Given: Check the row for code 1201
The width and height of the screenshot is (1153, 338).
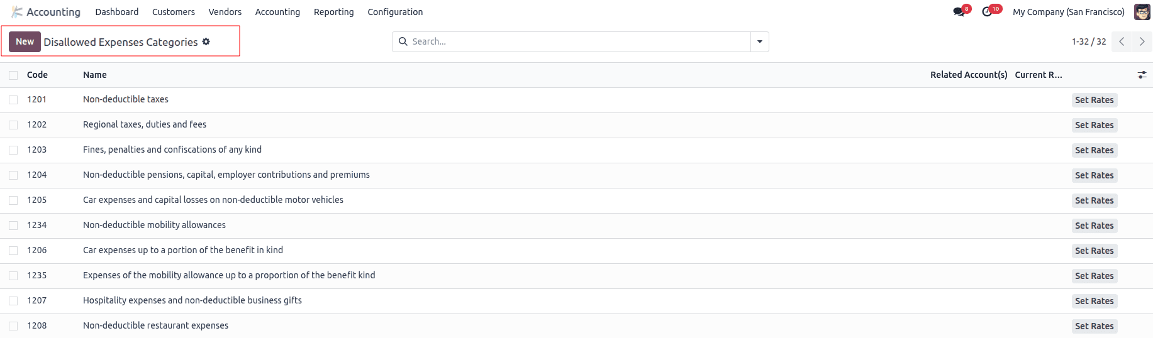Looking at the screenshot, I should pyautogui.click(x=13, y=100).
